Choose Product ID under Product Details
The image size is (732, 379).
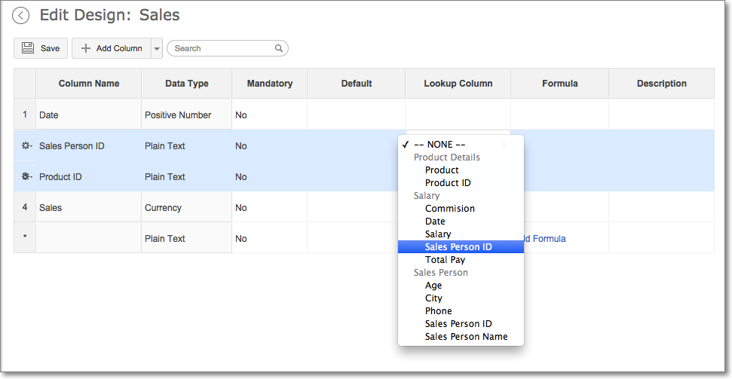[x=448, y=183]
